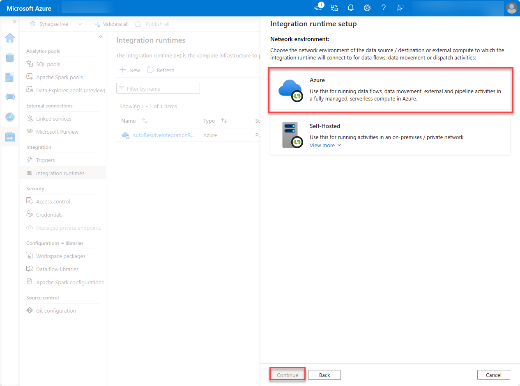Select the Self-Hosted network environment option
This screenshot has height=386, width=520.
390,133
